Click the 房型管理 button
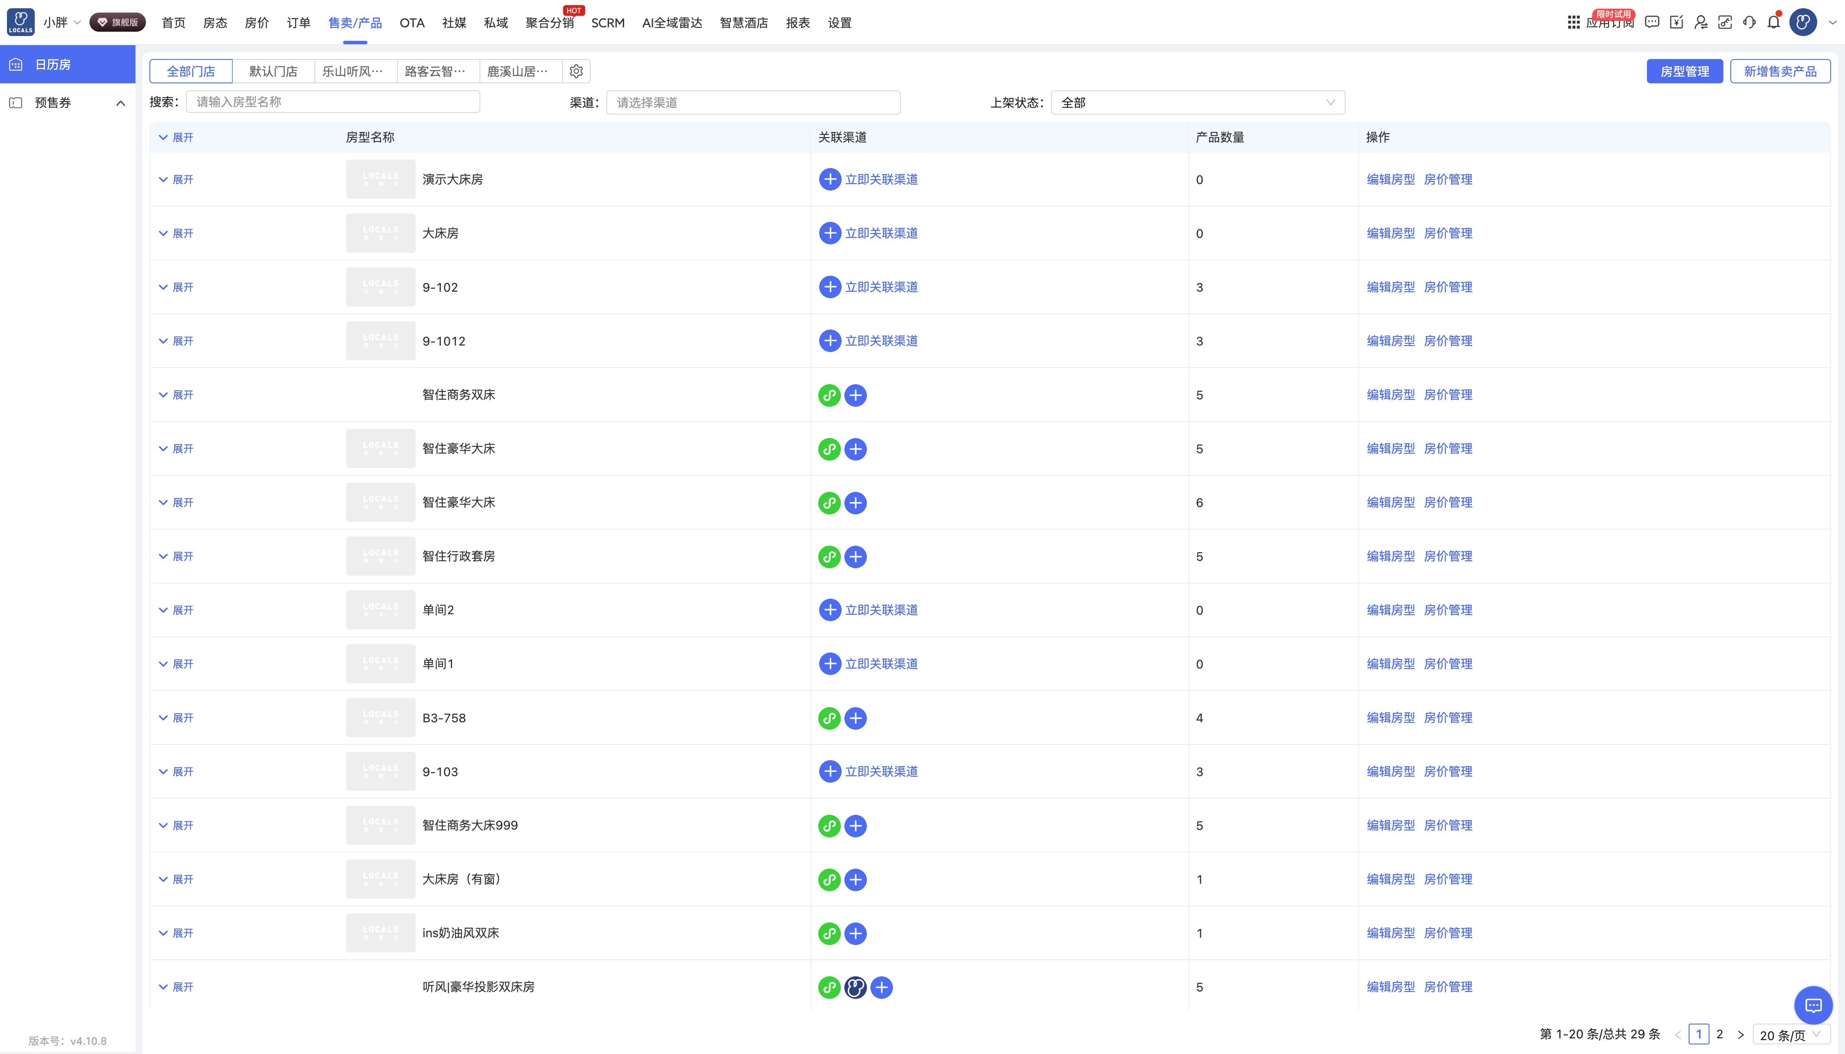 click(x=1685, y=71)
